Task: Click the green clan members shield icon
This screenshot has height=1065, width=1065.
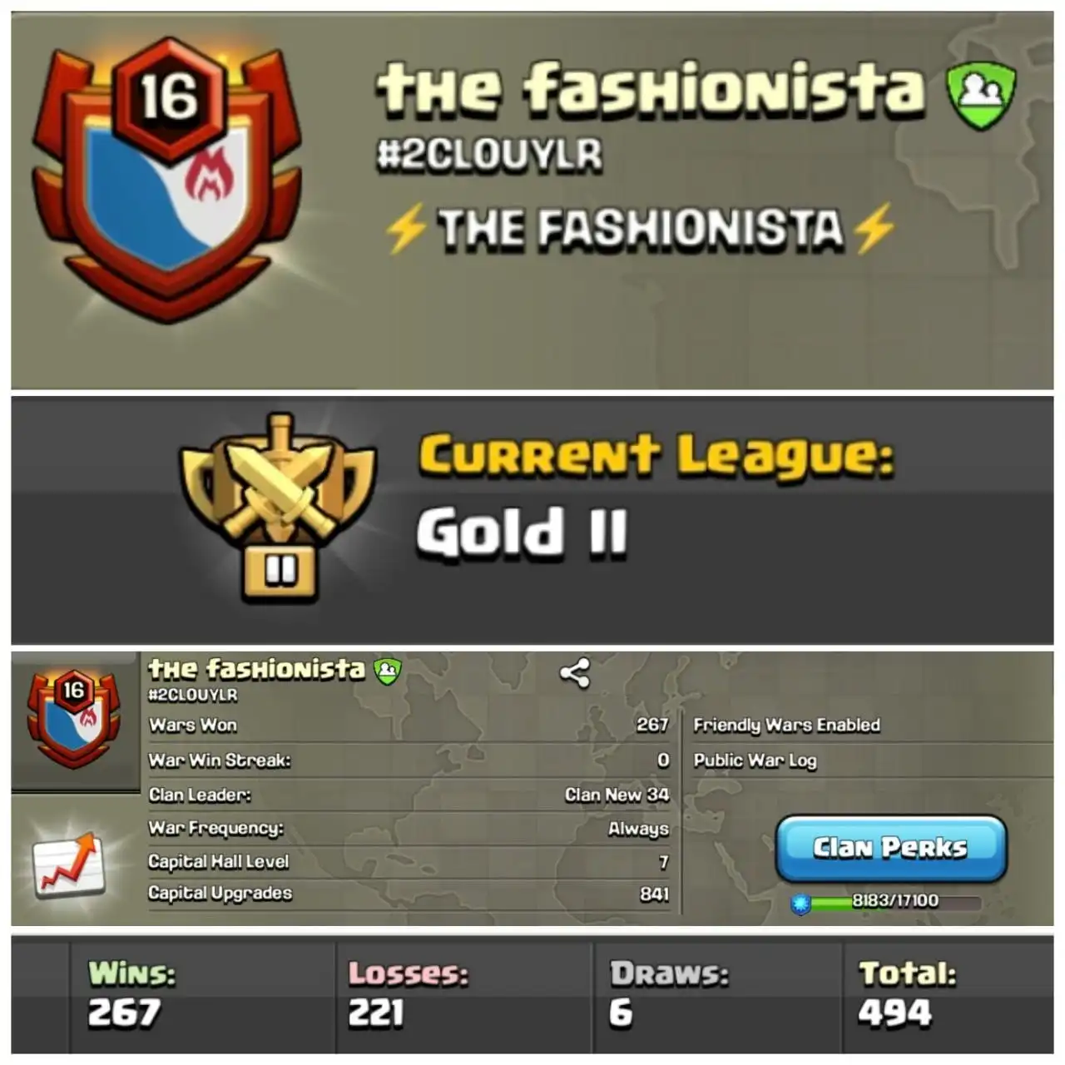Action: coord(981,95)
